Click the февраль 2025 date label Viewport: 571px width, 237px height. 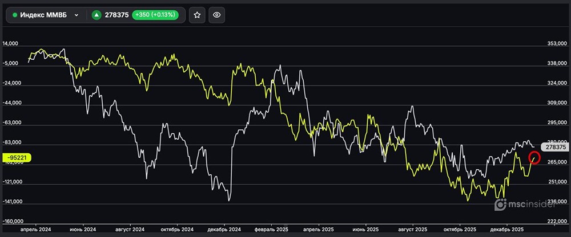pyautogui.click(x=271, y=230)
